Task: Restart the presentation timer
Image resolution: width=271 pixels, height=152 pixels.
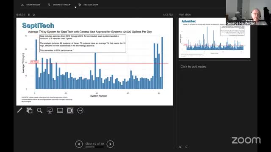Action: 34,15
